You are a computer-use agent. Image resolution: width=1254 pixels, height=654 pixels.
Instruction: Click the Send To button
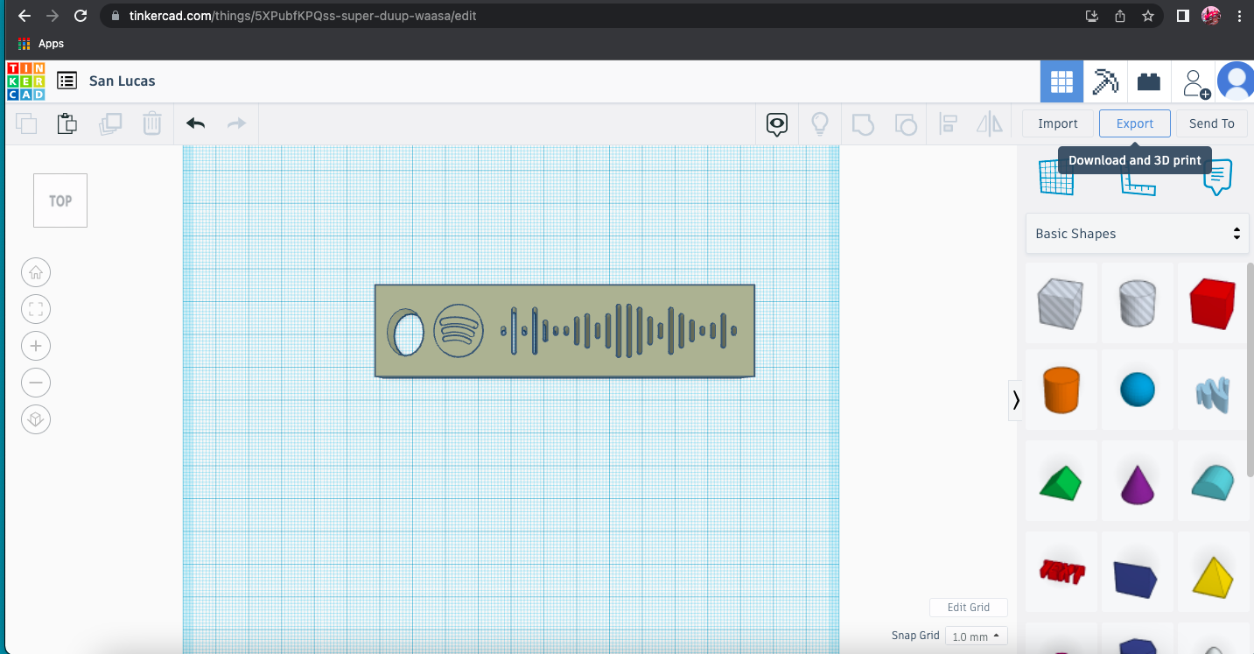(x=1212, y=123)
